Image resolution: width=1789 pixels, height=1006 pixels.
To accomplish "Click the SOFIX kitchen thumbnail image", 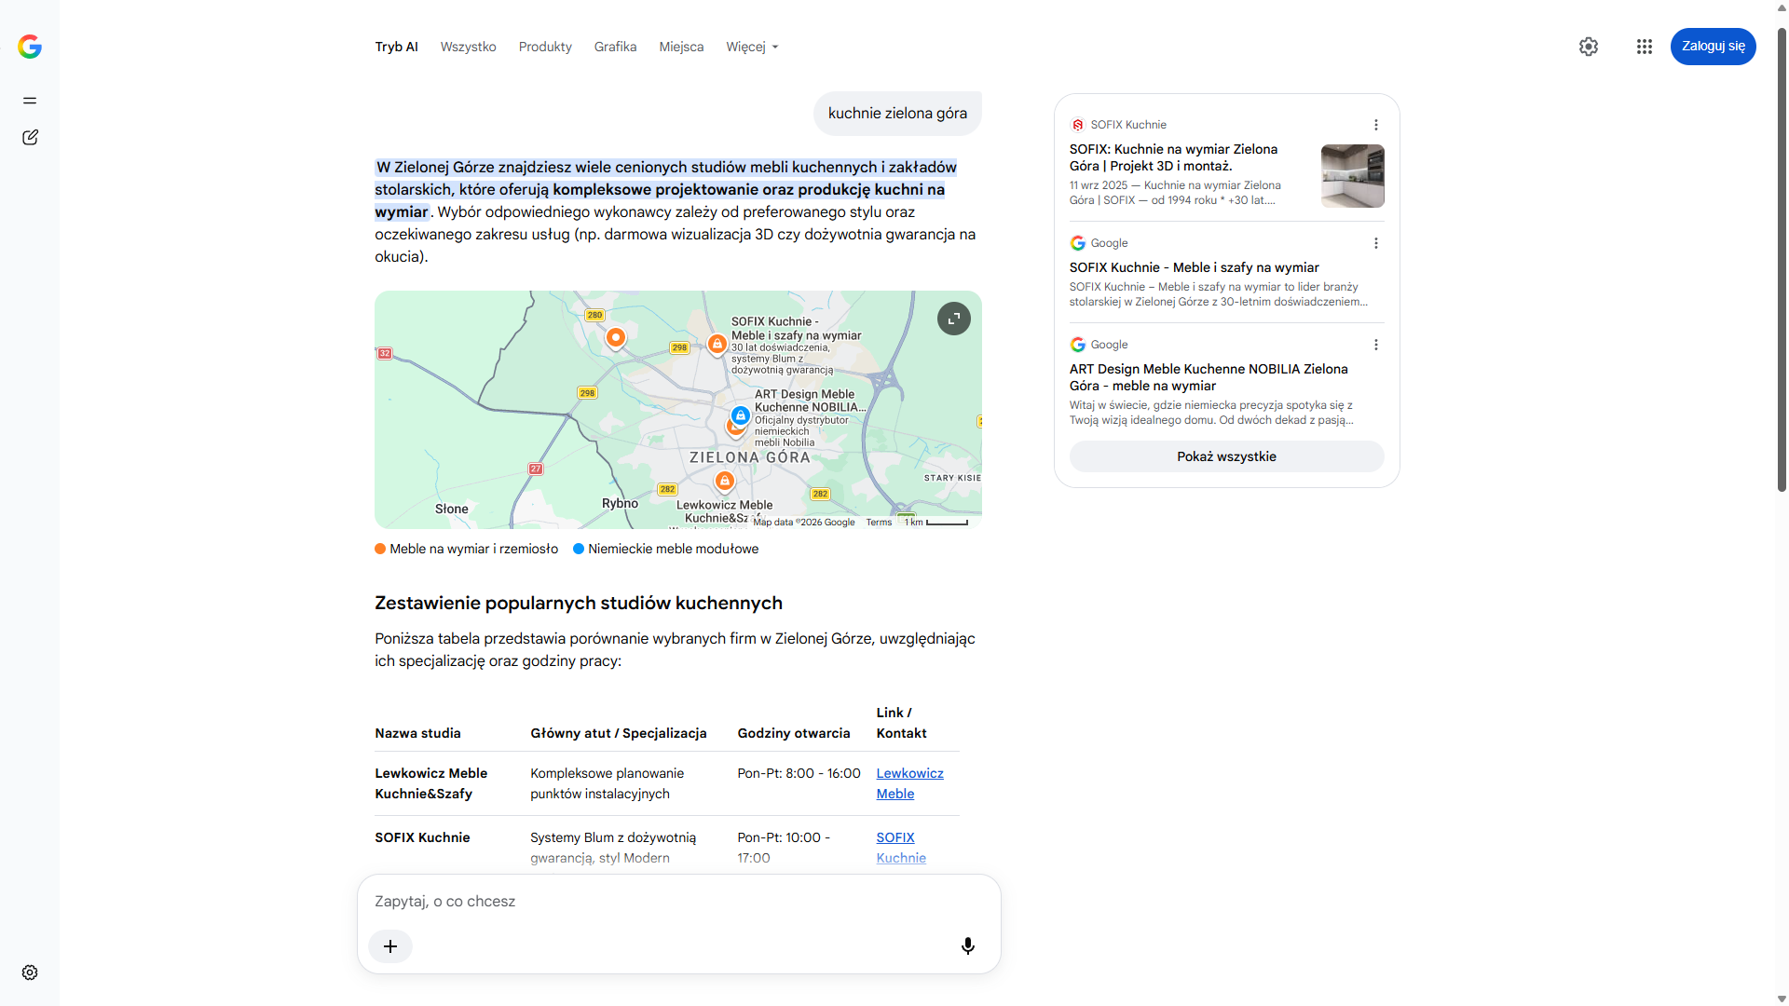I will (x=1352, y=176).
